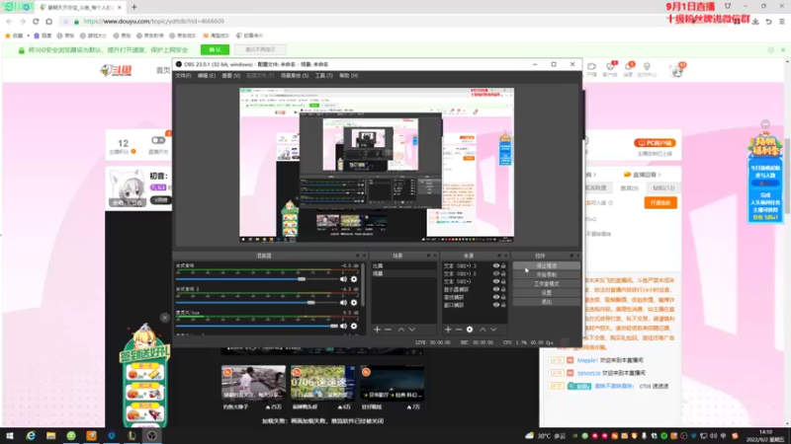Add a new source with plus icon

point(448,330)
